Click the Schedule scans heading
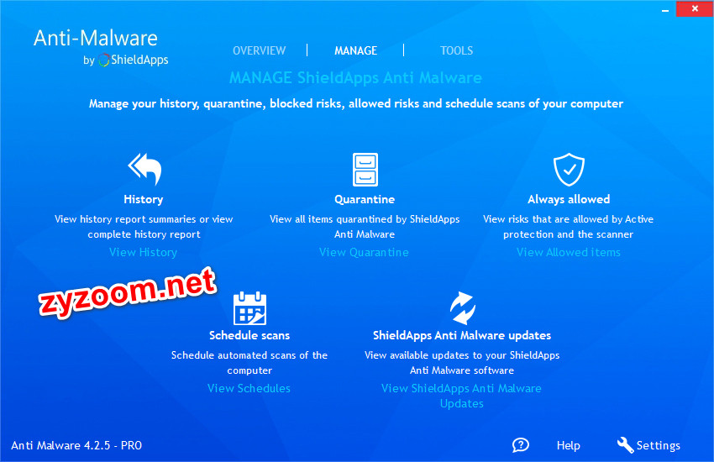The width and height of the screenshot is (714, 462). pyautogui.click(x=249, y=335)
